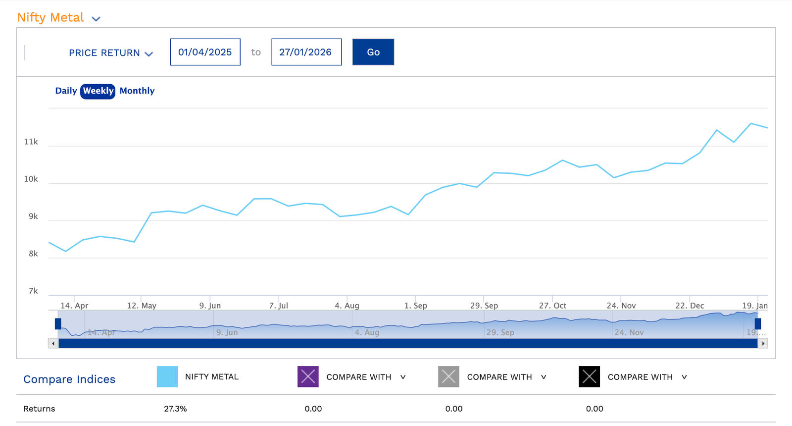Viewport: 792px width, 426px height.
Task: Switch to the Daily view tab
Action: pos(66,91)
